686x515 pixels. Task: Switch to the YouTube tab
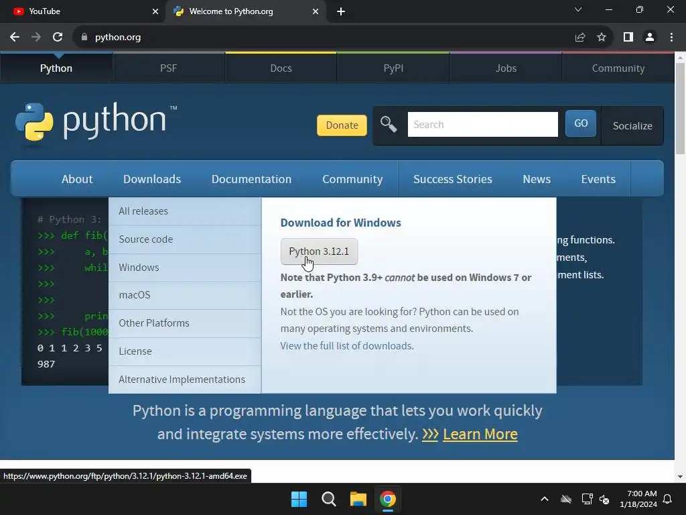point(83,11)
